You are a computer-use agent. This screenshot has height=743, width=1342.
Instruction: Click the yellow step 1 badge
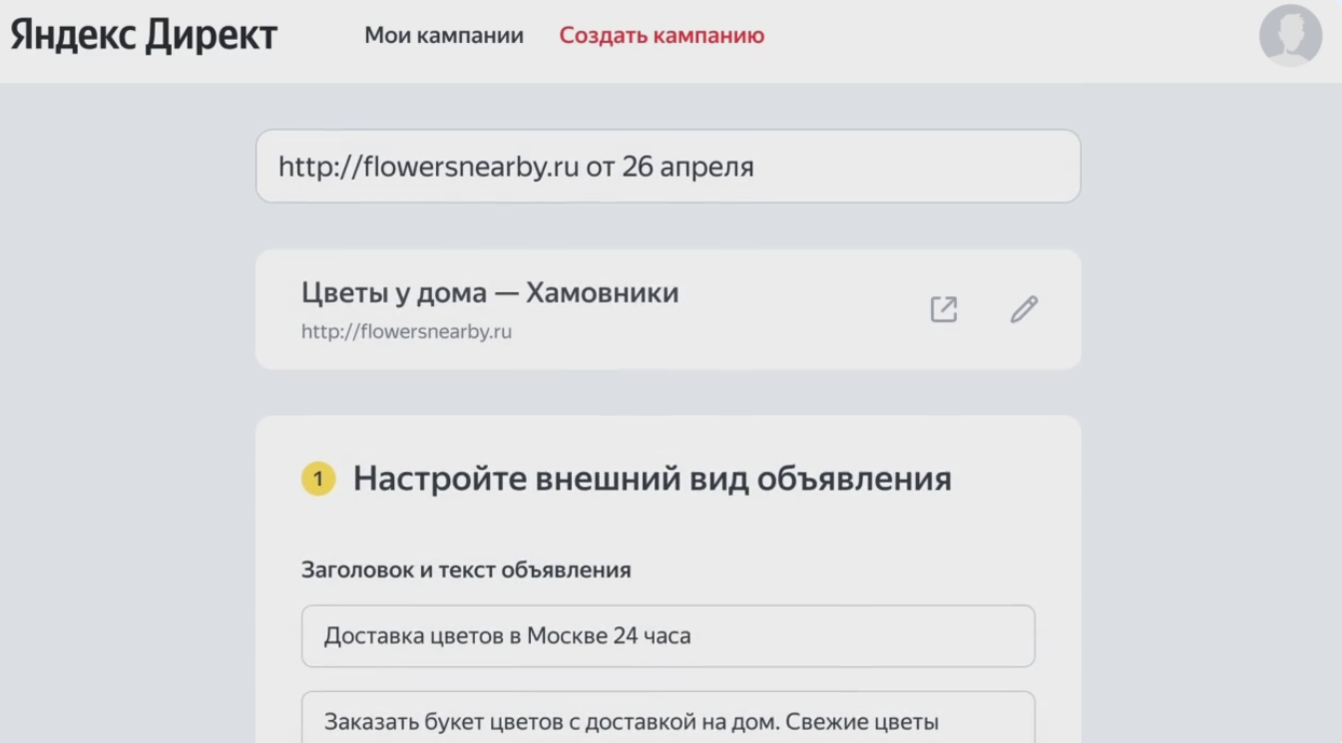pos(317,479)
